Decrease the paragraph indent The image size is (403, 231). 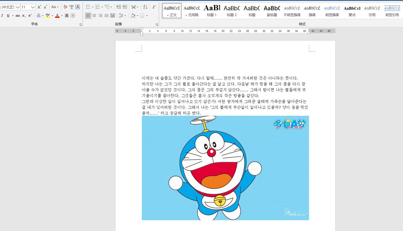point(119,7)
